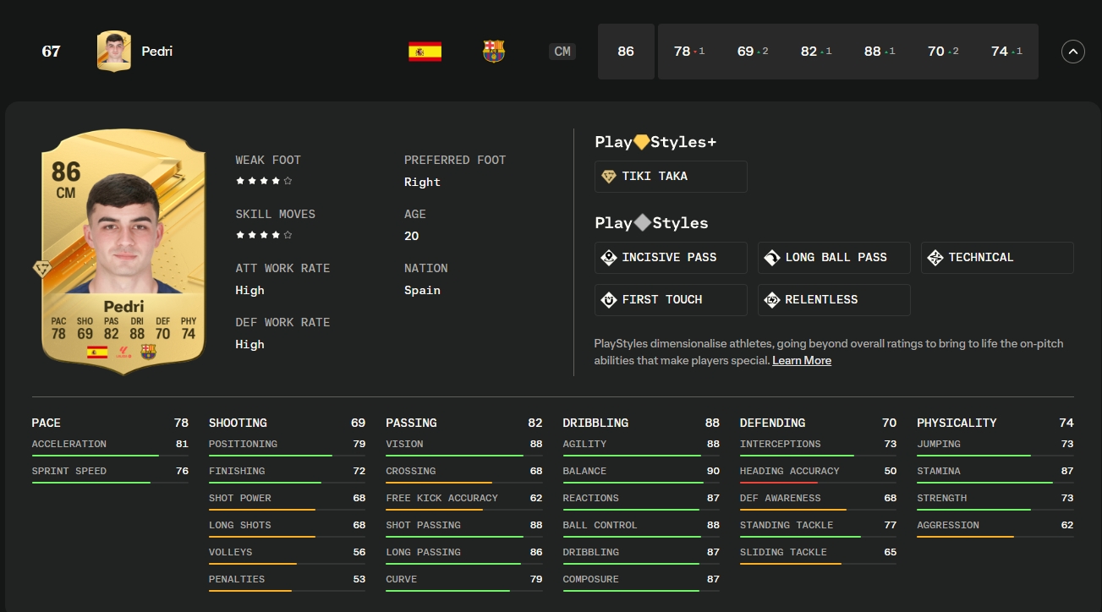Click the Att Work Rate value High
This screenshot has height=612, width=1102.
pos(249,290)
